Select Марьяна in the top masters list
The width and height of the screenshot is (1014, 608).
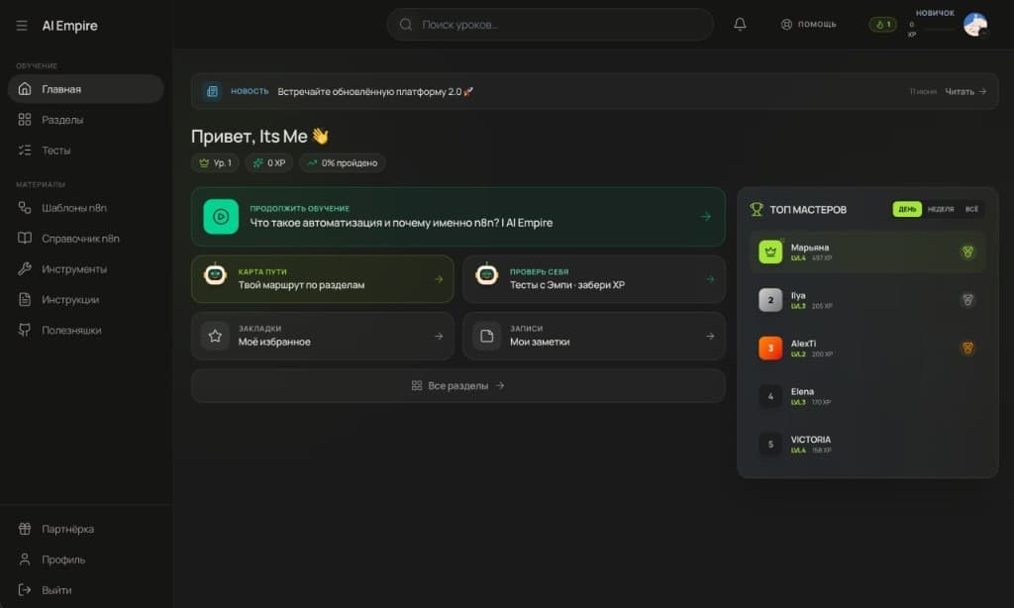(x=867, y=252)
